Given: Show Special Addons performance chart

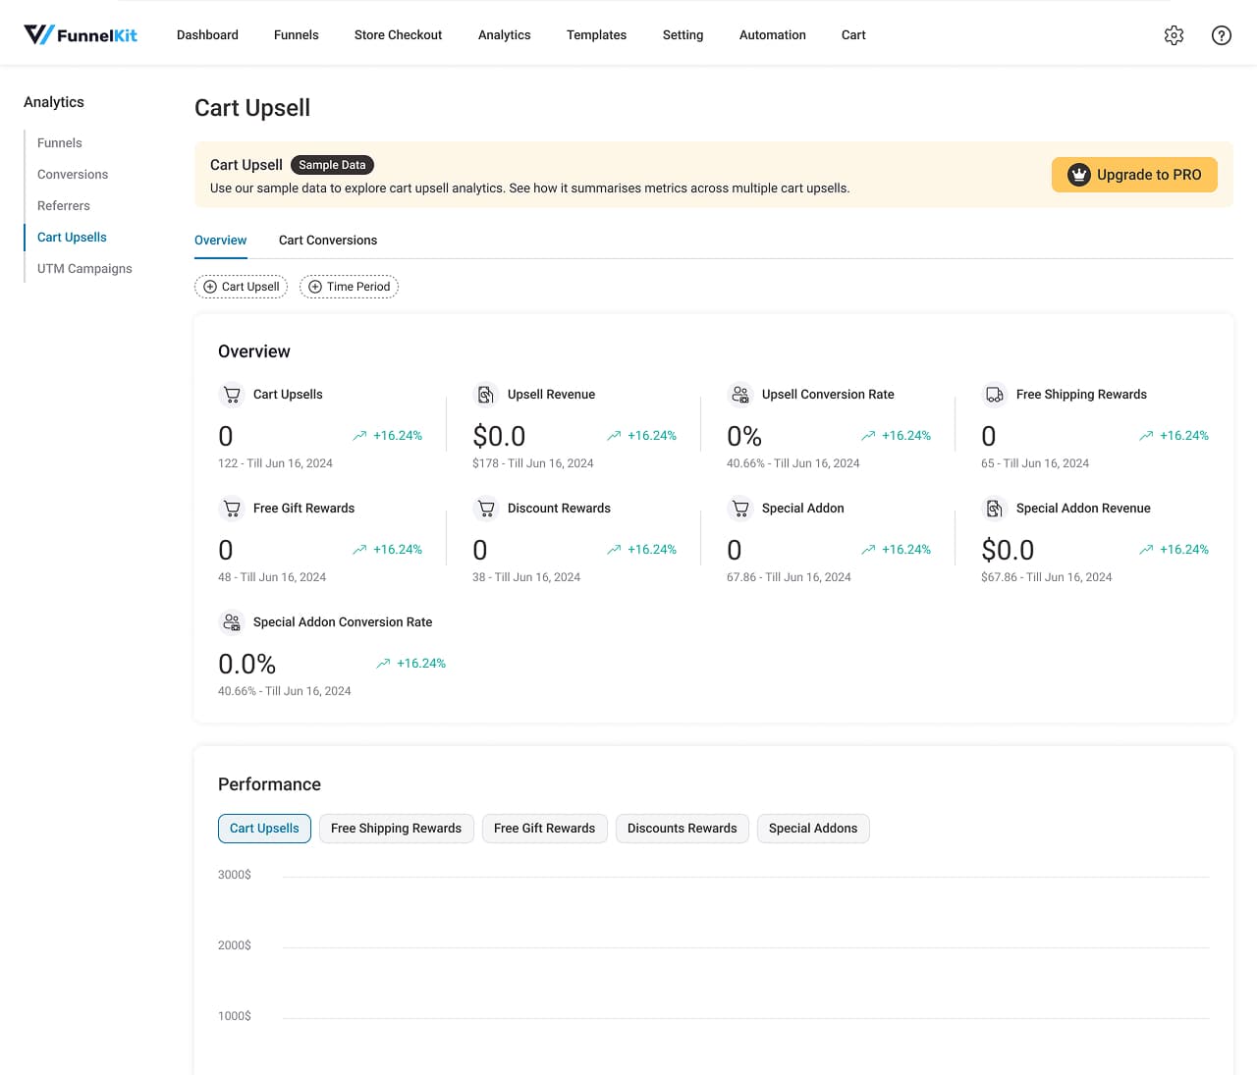Looking at the screenshot, I should (x=813, y=829).
